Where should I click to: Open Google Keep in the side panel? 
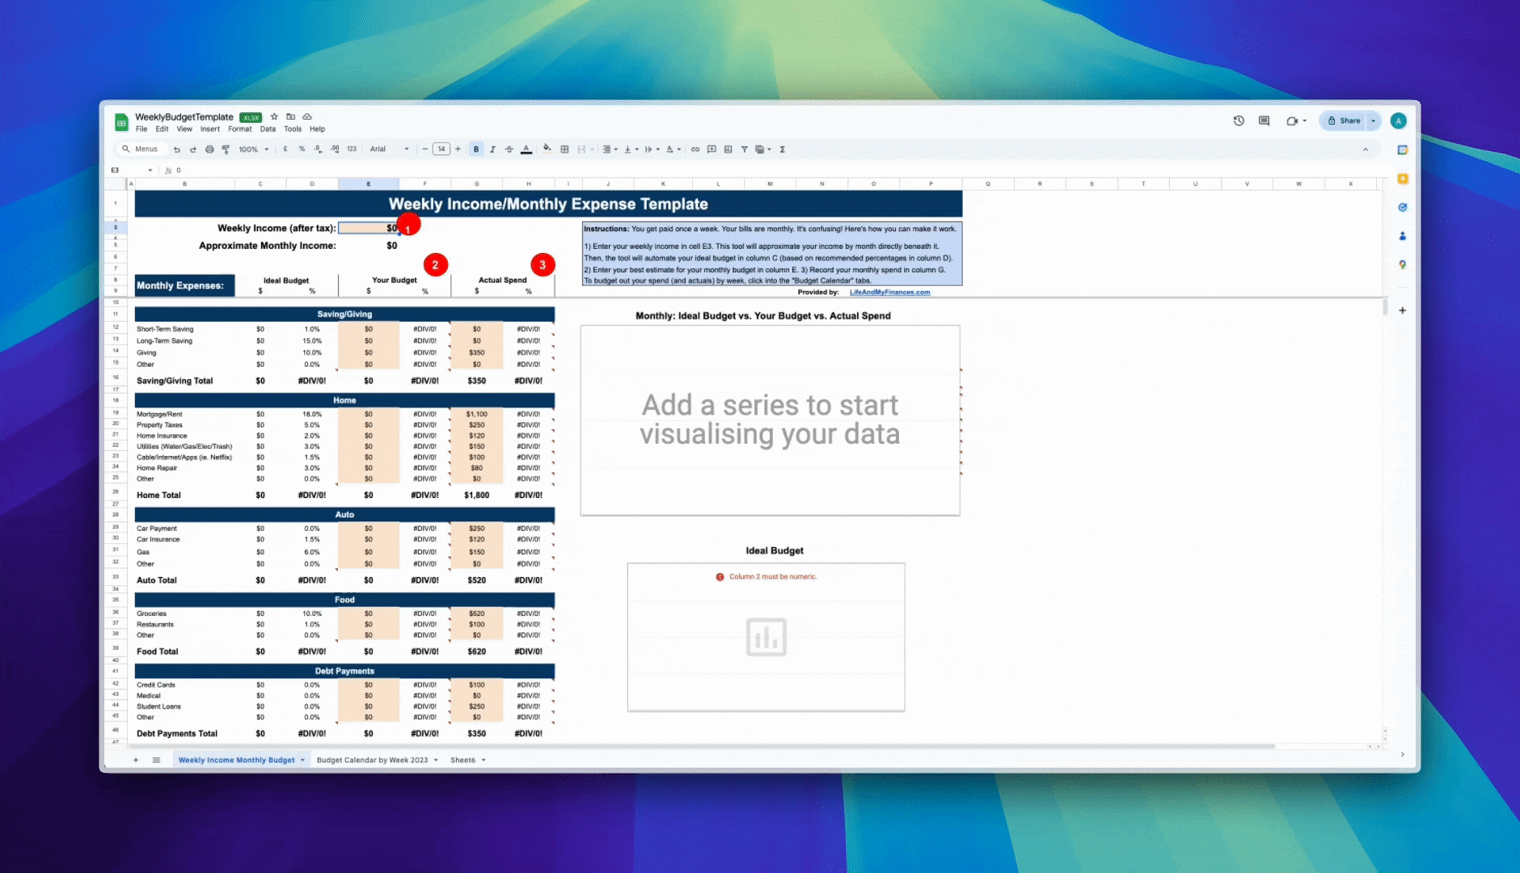tap(1404, 179)
